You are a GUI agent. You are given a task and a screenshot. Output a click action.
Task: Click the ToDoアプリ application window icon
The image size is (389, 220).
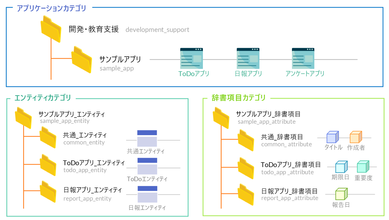point(191,59)
